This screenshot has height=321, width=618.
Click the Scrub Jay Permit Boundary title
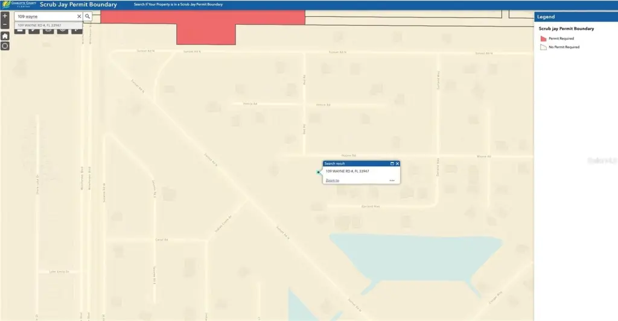(78, 4)
